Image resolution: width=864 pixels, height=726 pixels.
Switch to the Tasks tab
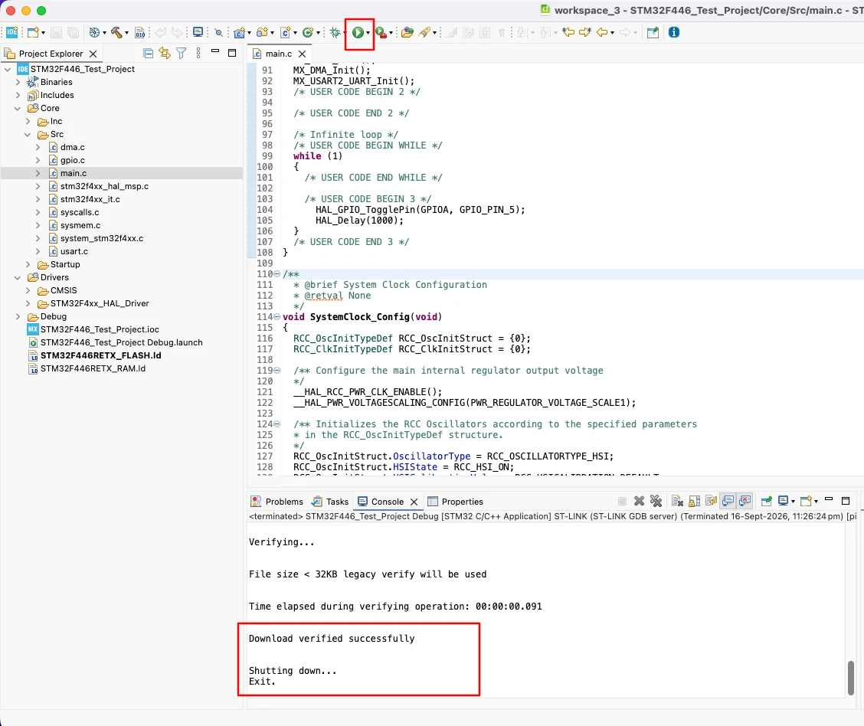point(330,502)
